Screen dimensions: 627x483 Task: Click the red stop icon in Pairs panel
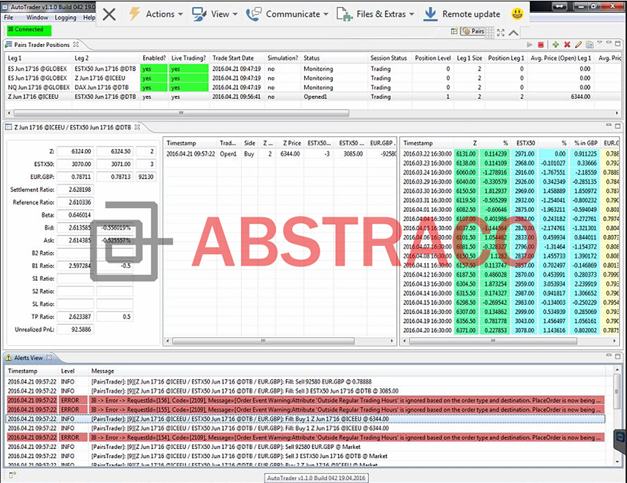[542, 45]
